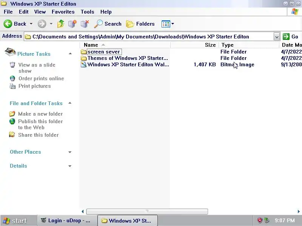Click the scroll left arrow

click(83, 211)
